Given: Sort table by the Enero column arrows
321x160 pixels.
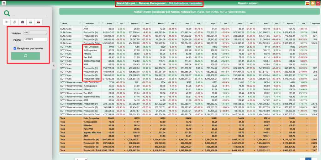Looking at the screenshot, I should 113,23.
